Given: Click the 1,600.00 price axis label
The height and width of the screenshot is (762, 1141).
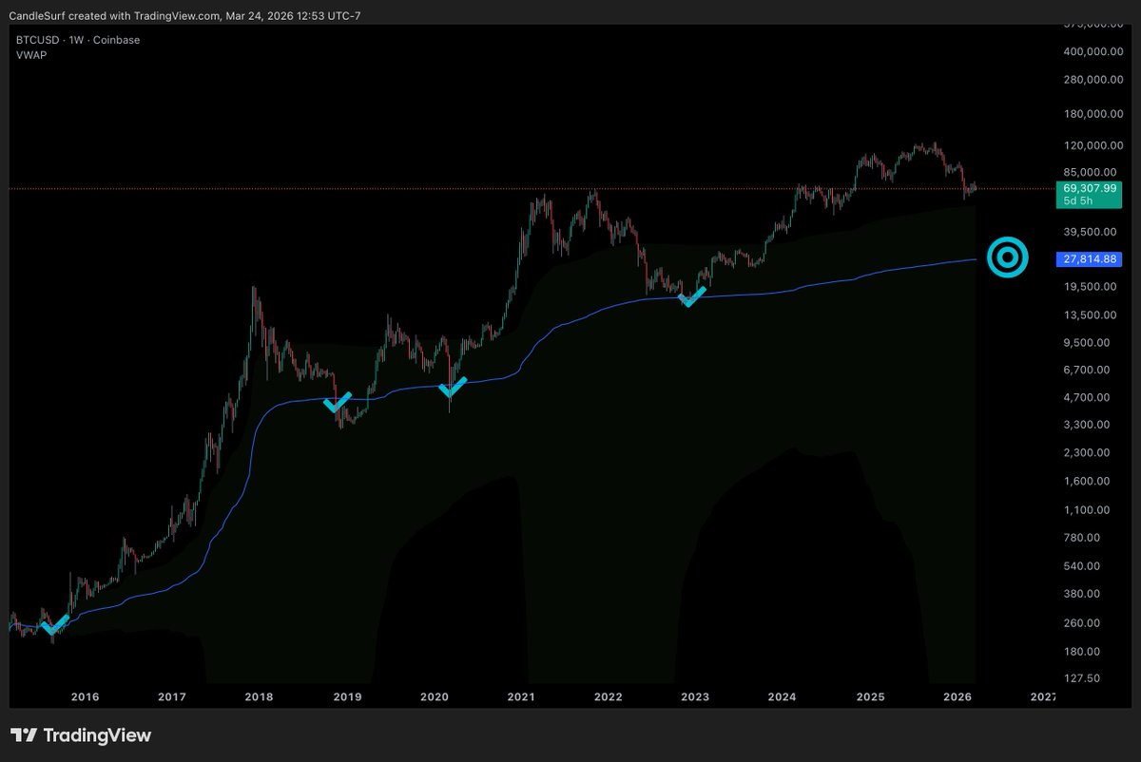Looking at the screenshot, I should pyautogui.click(x=1086, y=481).
